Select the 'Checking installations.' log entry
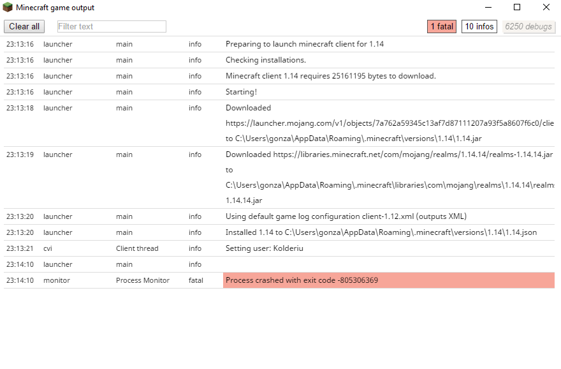This screenshot has width=561, height=369. [265, 60]
